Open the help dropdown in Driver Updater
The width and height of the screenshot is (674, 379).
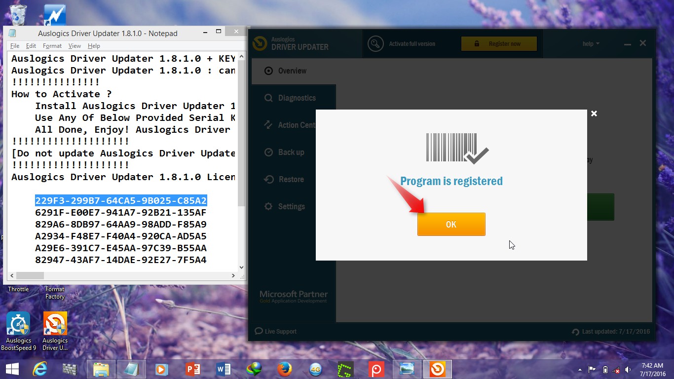591,43
